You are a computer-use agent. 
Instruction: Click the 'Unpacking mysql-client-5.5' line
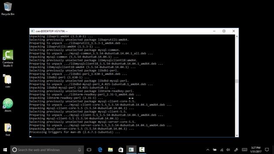[x=77, y=118]
